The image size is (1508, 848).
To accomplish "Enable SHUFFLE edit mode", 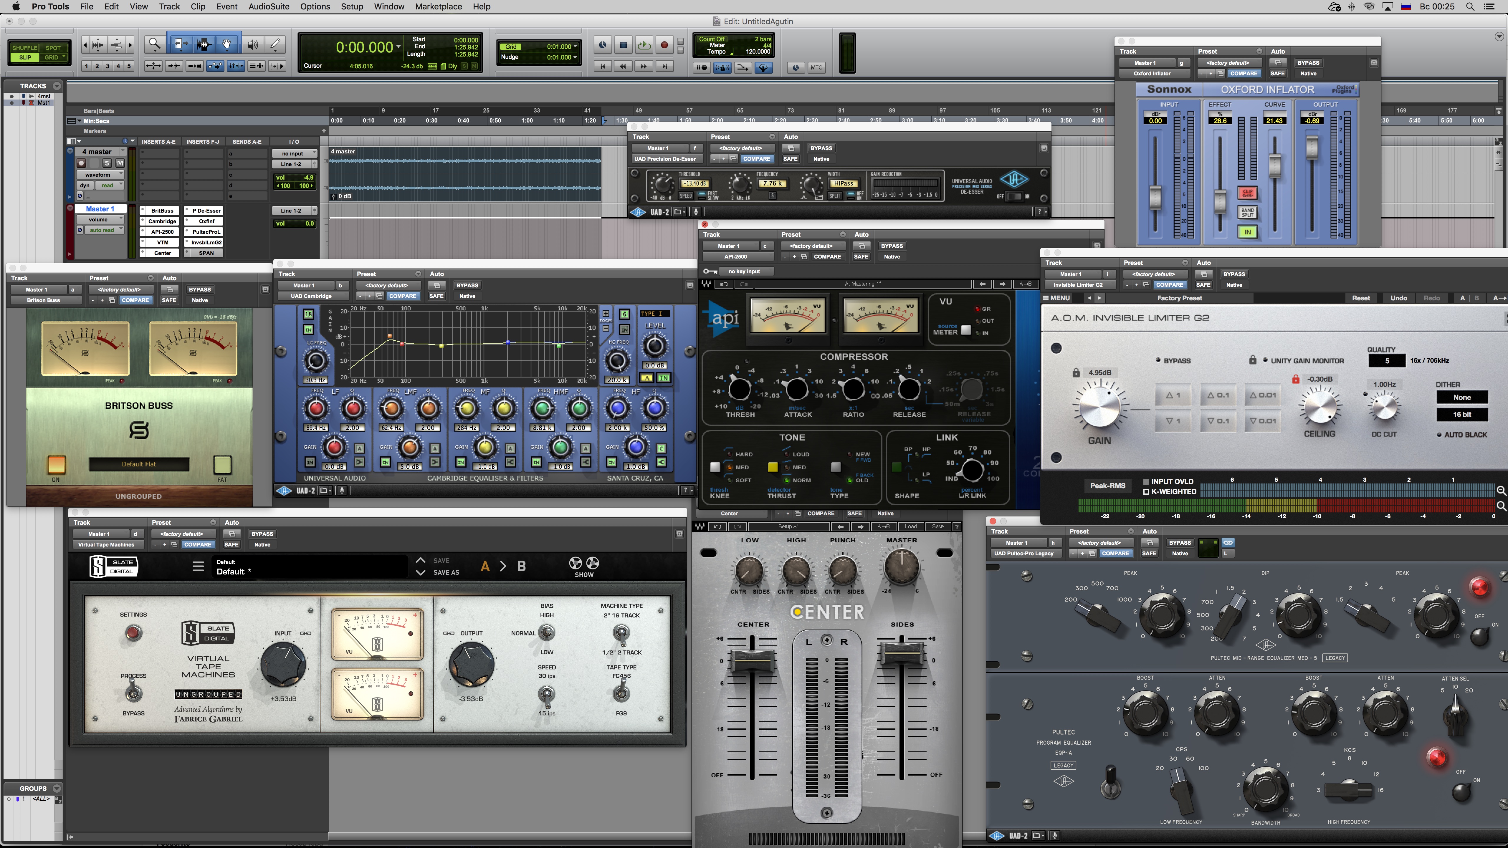I will [x=24, y=48].
